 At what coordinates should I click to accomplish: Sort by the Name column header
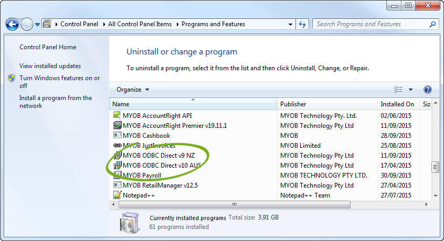(193, 104)
